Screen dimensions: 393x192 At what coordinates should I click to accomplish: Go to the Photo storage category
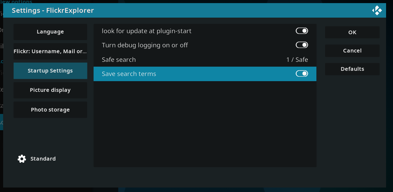point(50,109)
